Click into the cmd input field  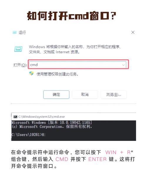coord(78,65)
